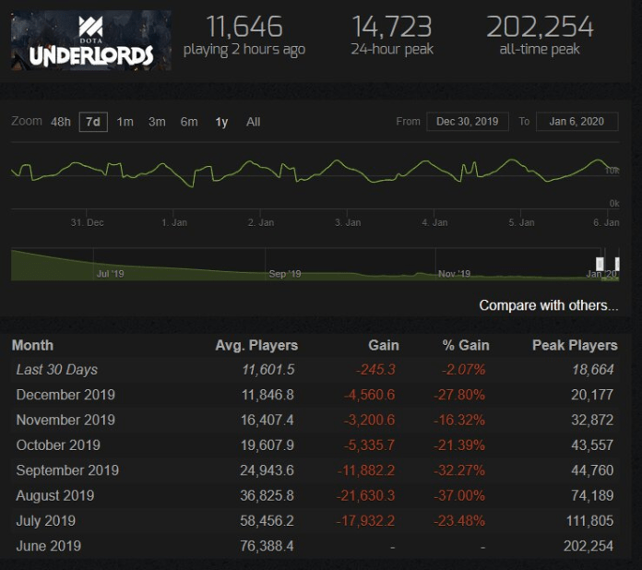Click the Gain column header
642x570 pixels.
pos(384,345)
